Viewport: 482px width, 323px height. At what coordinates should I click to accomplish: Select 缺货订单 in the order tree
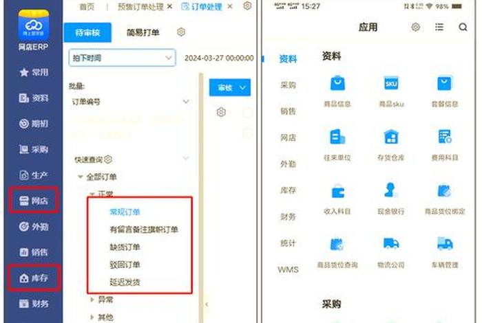click(x=125, y=247)
